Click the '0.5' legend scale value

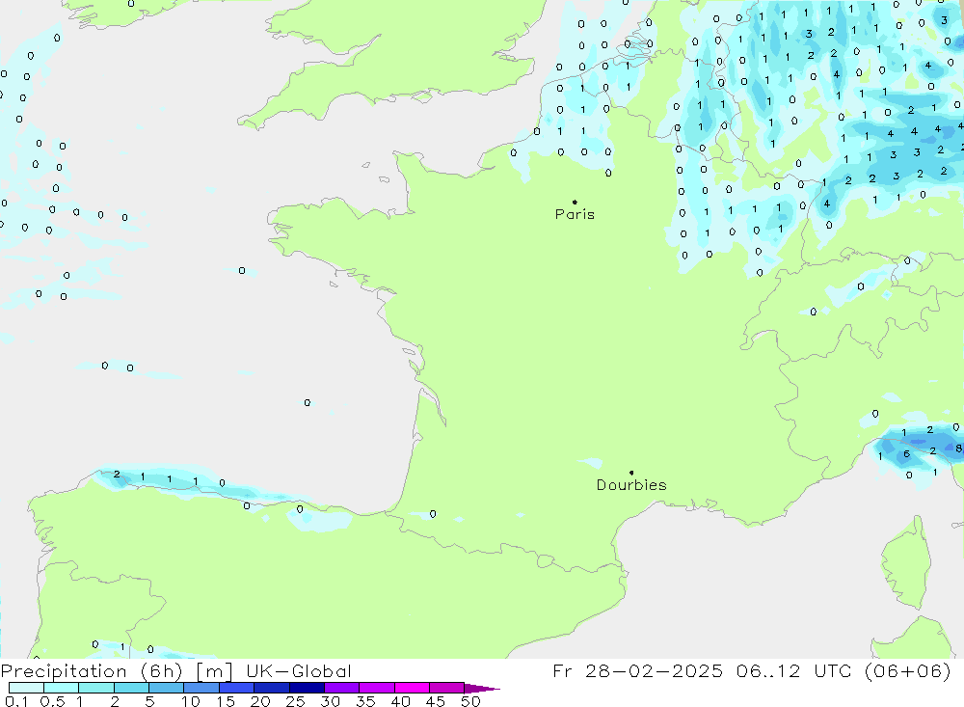[52, 701]
